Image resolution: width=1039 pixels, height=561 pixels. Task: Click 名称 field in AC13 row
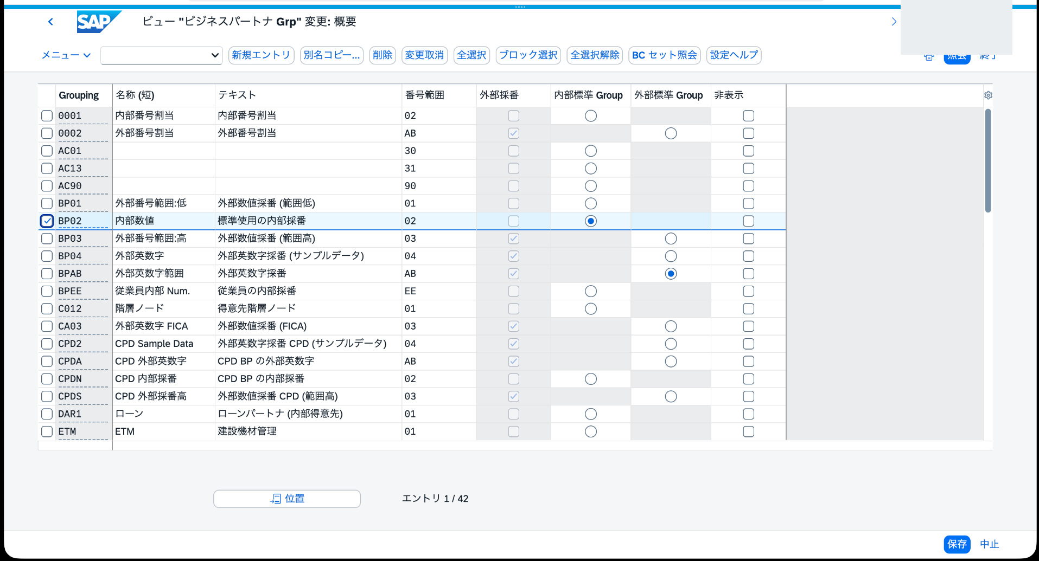tap(163, 169)
